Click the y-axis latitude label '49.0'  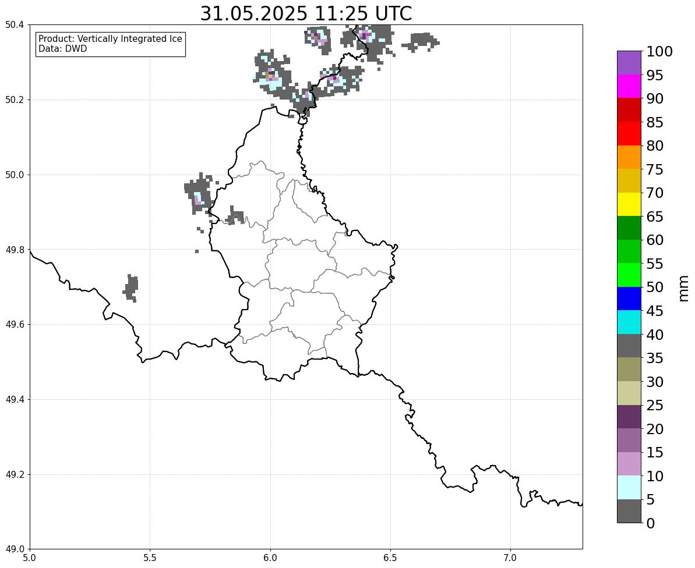(x=14, y=549)
